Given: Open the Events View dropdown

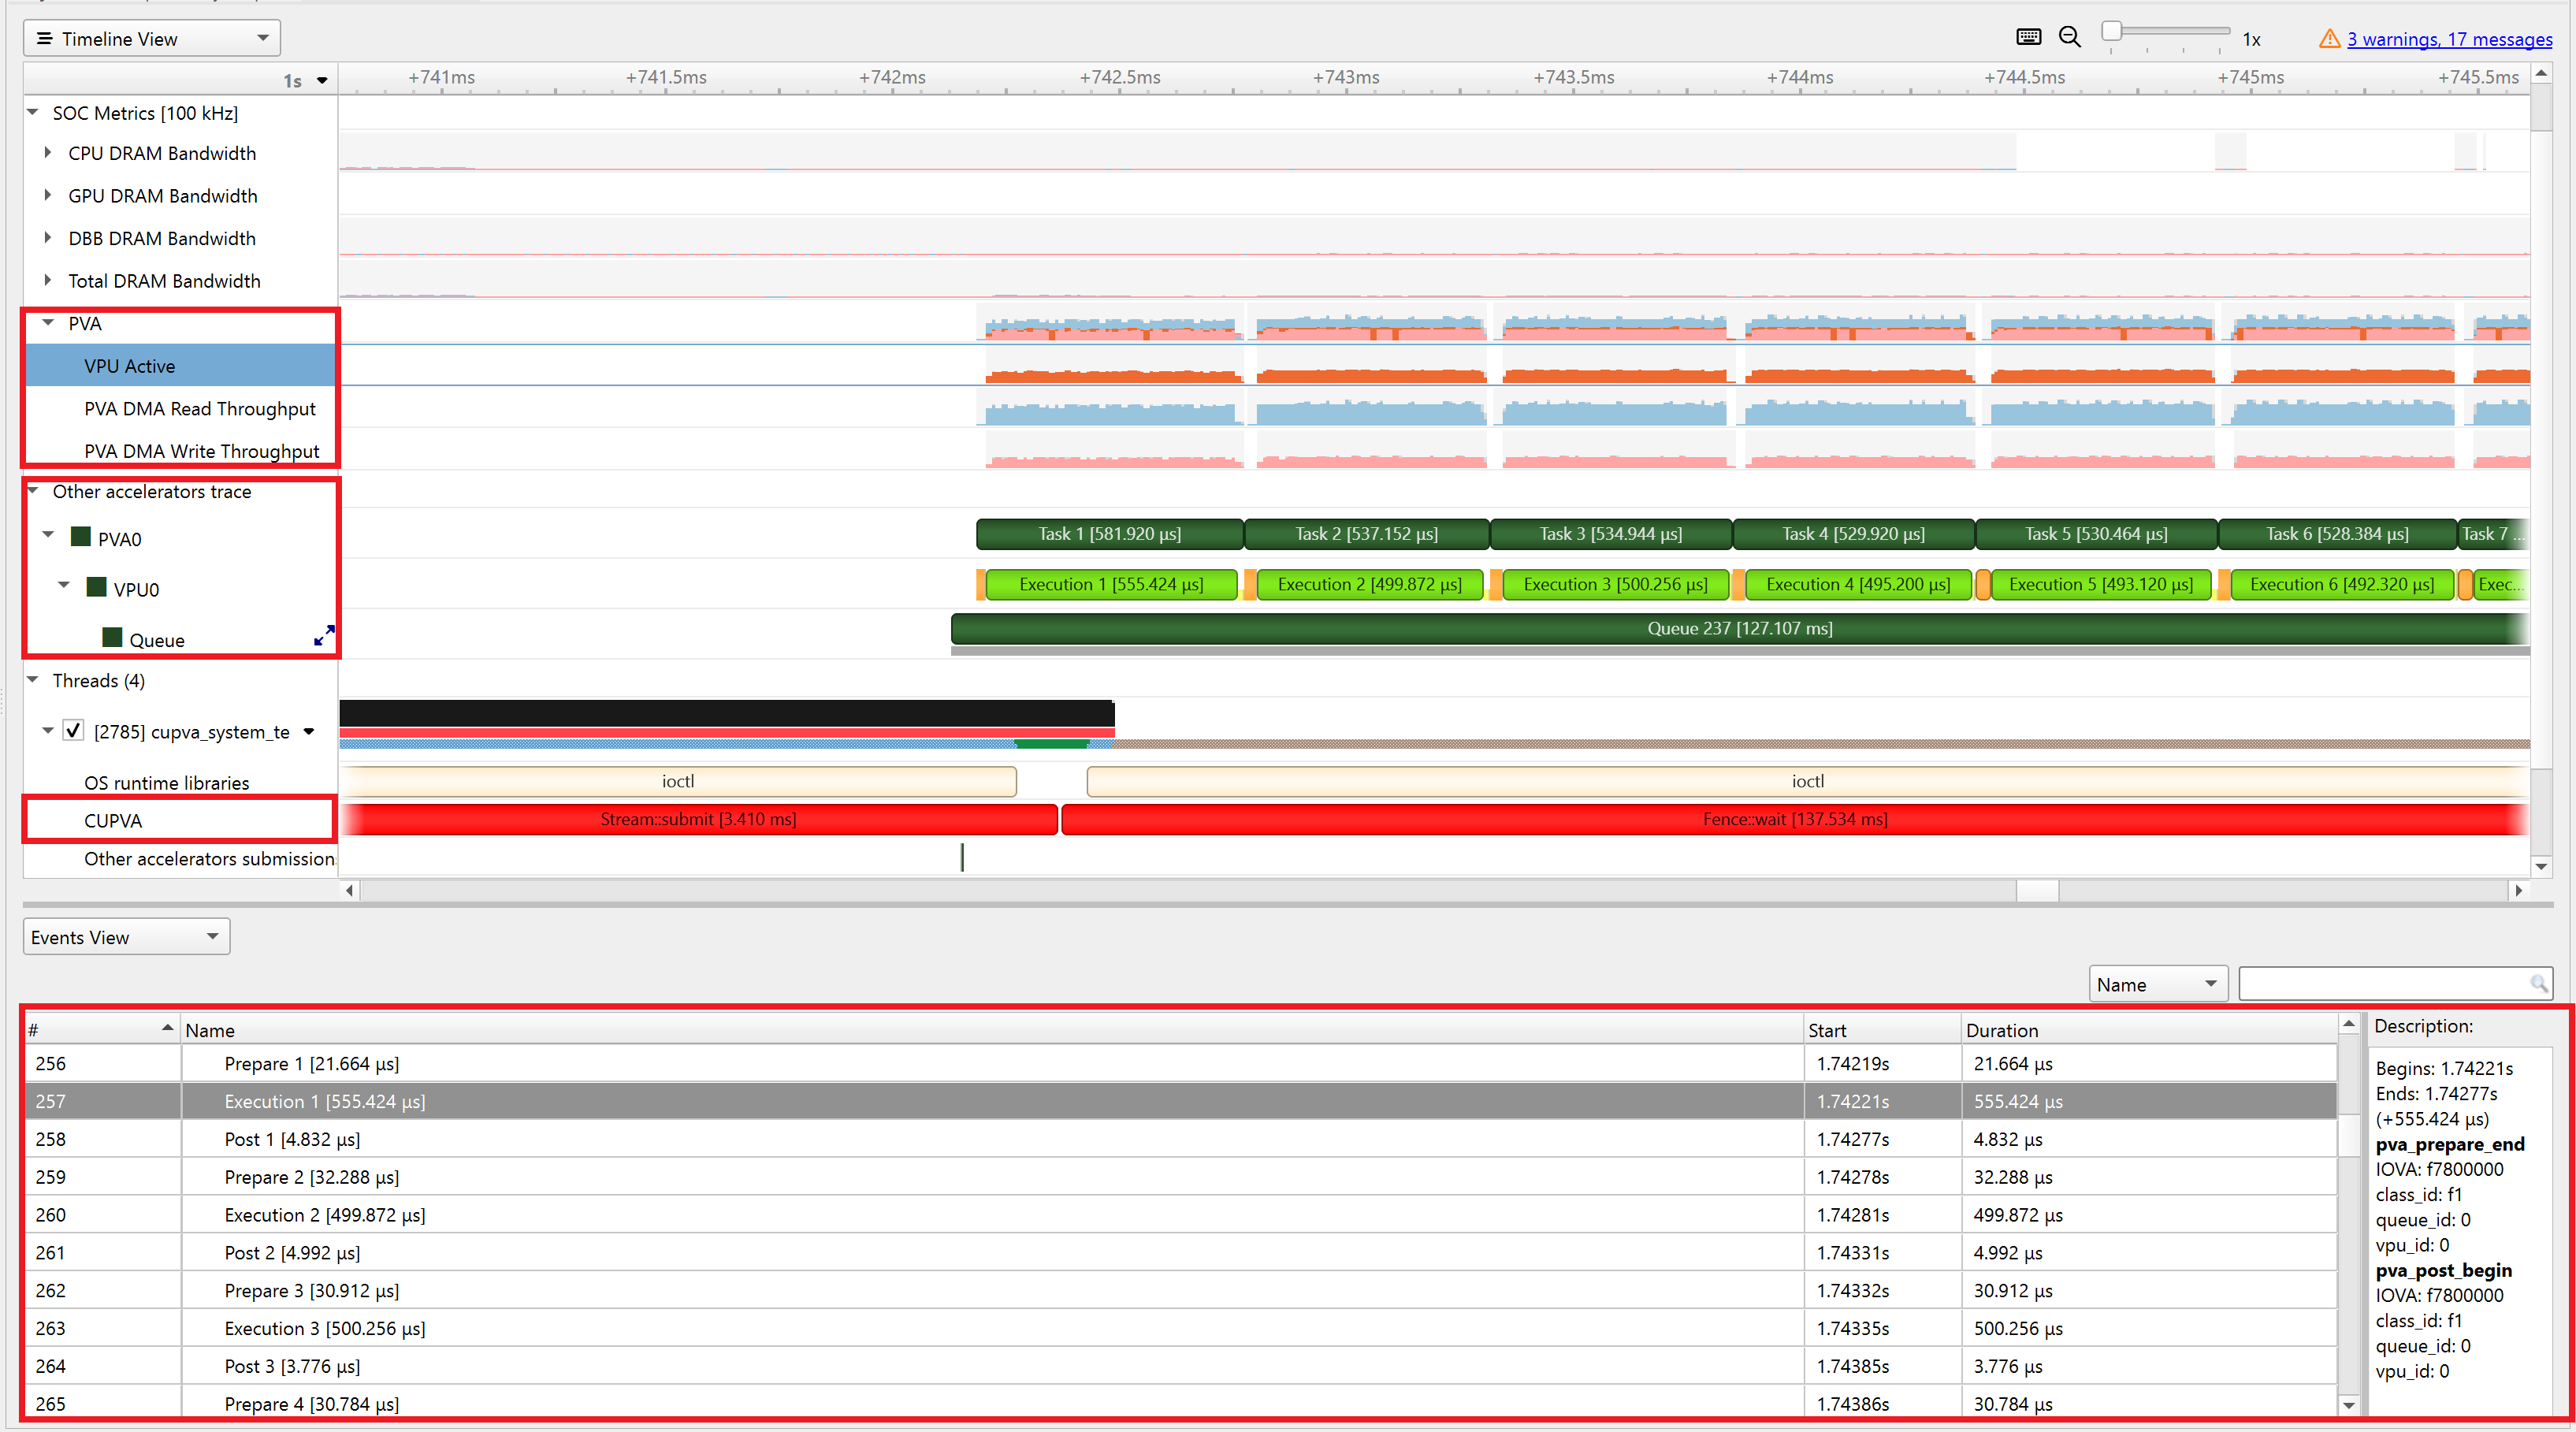Looking at the screenshot, I should (x=126, y=937).
